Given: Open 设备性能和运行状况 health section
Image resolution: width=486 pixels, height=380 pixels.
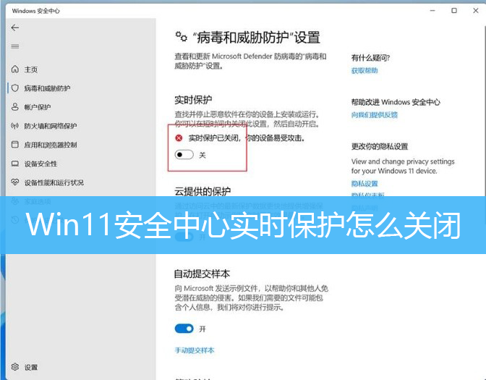Looking at the screenshot, I should 54,182.
